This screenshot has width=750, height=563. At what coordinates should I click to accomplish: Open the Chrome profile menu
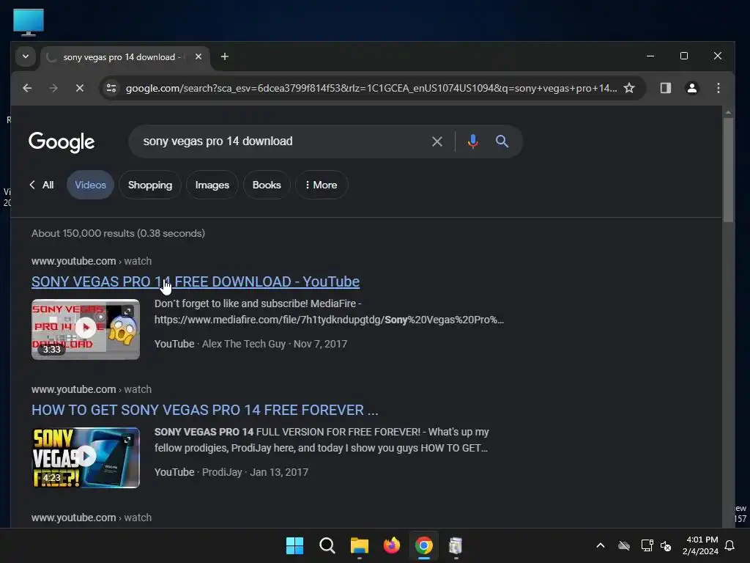click(x=691, y=88)
